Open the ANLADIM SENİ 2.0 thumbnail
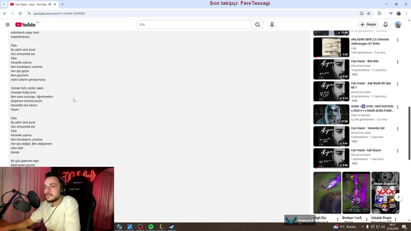 click(x=331, y=47)
